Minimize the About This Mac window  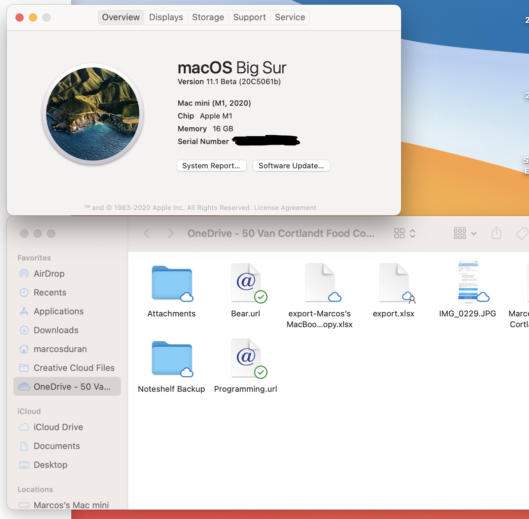(x=33, y=18)
